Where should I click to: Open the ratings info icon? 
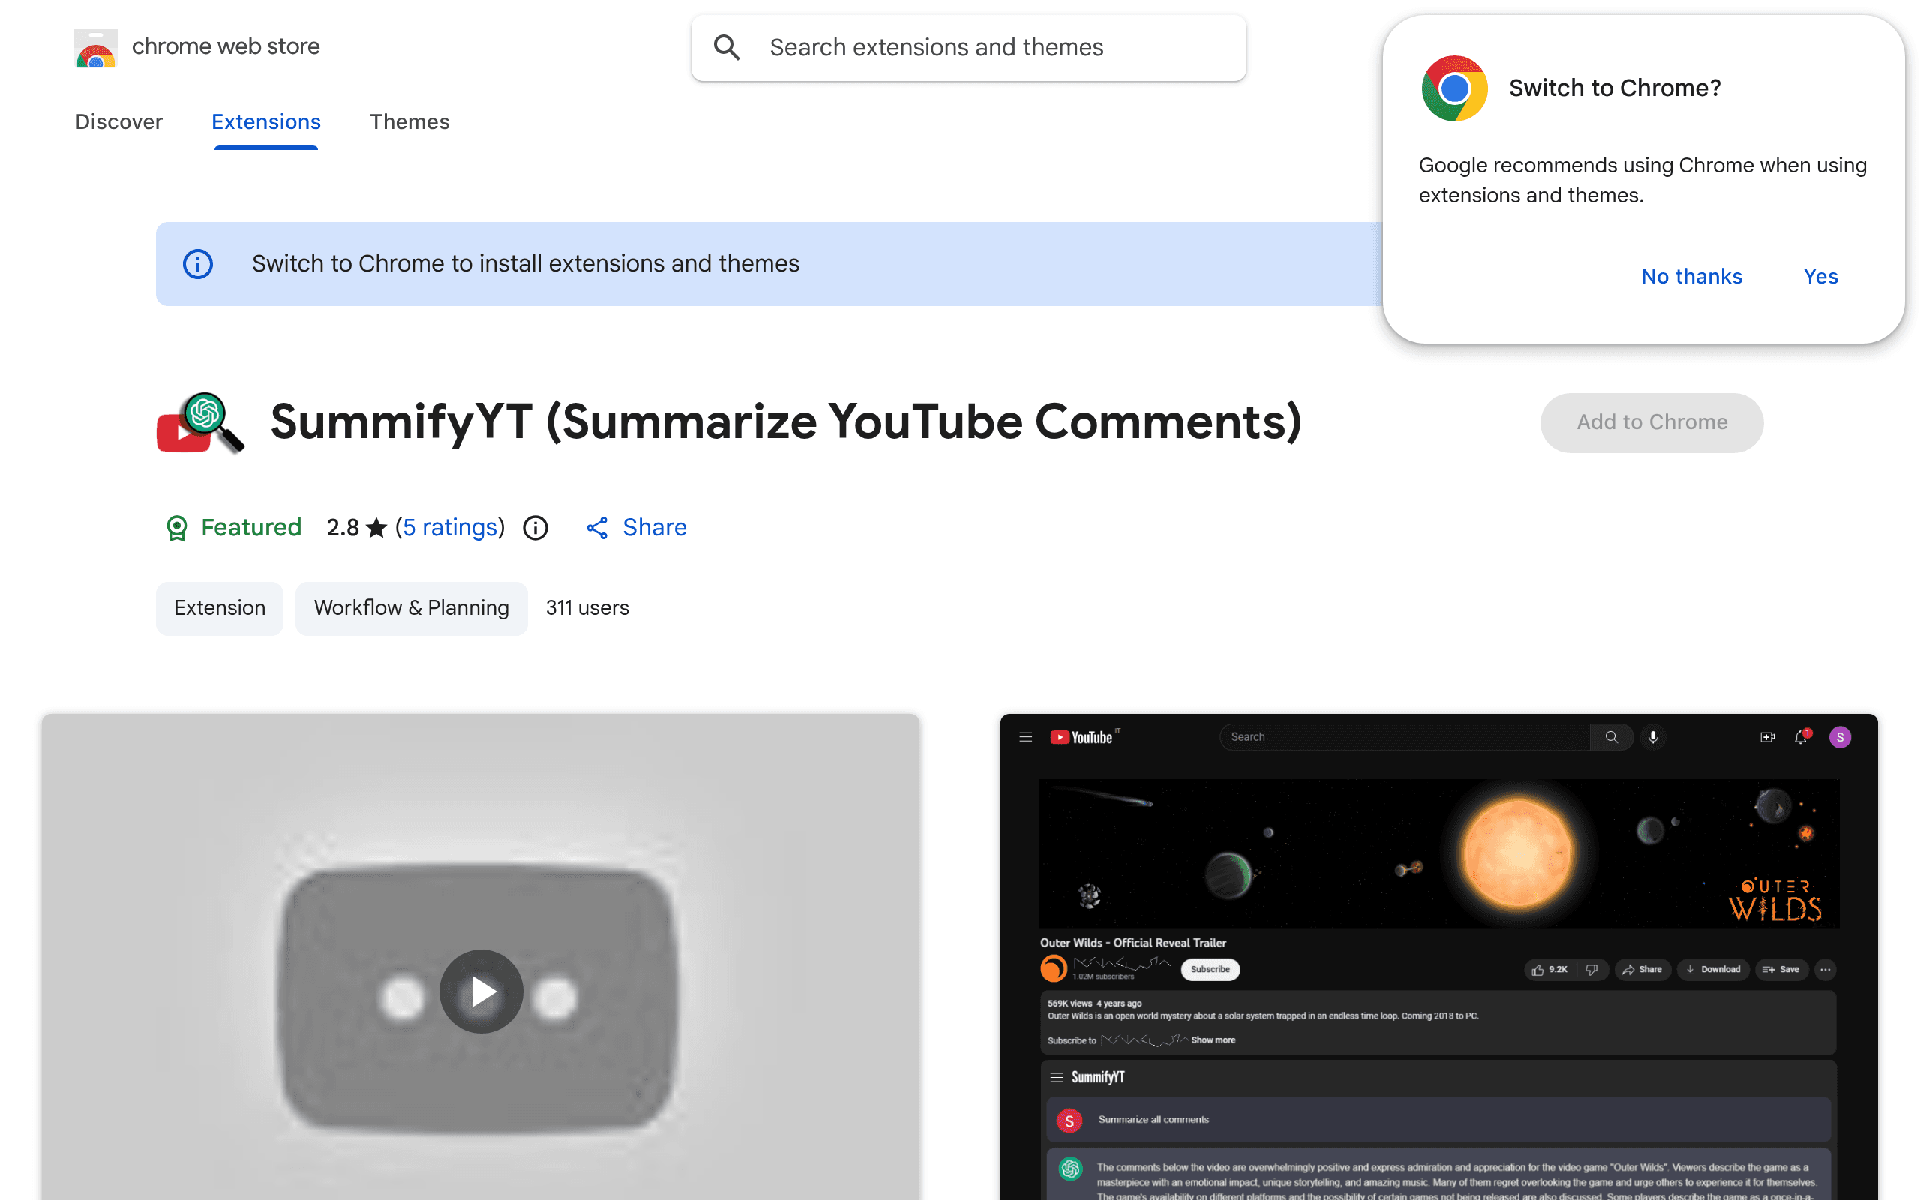(x=535, y=528)
